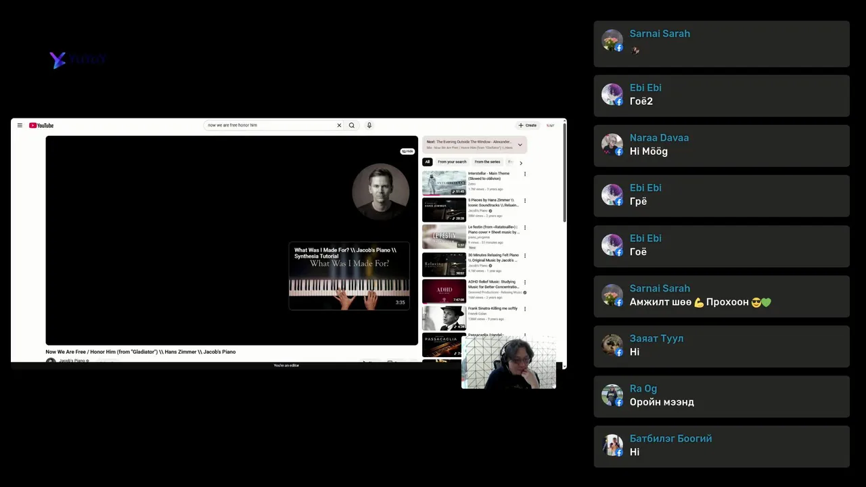Open 'What Was I Made For?' end-screen card

tap(349, 276)
